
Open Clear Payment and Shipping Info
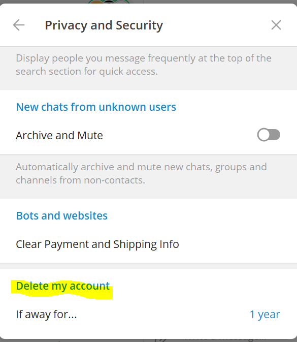coord(148,244)
